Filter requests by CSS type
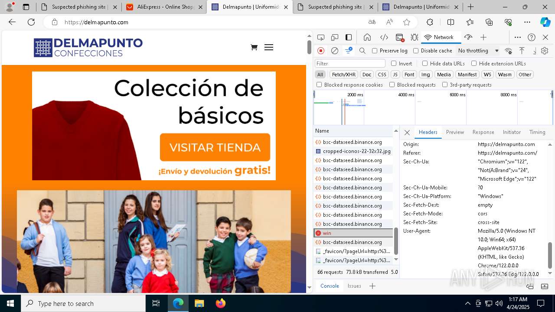Viewport: 555px width, 312px height. click(x=382, y=75)
